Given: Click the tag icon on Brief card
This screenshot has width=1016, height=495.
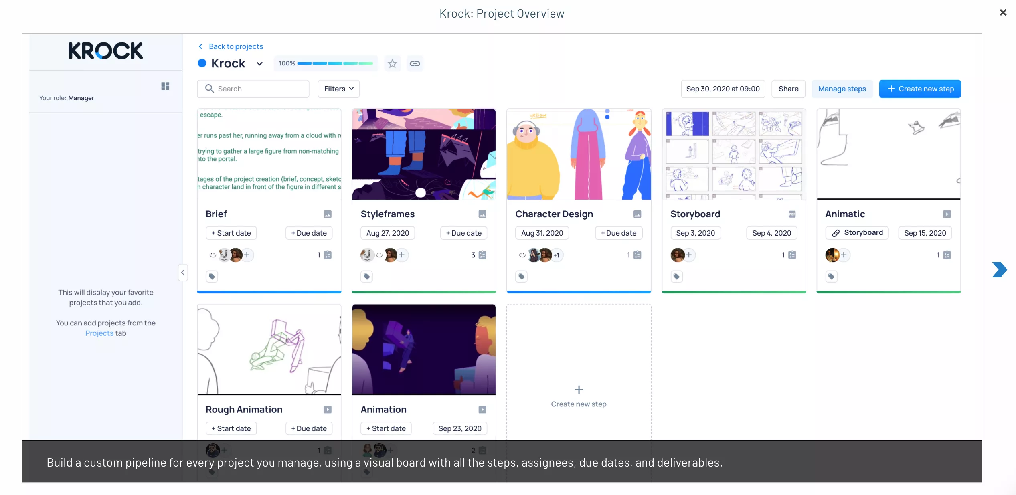Looking at the screenshot, I should [212, 277].
